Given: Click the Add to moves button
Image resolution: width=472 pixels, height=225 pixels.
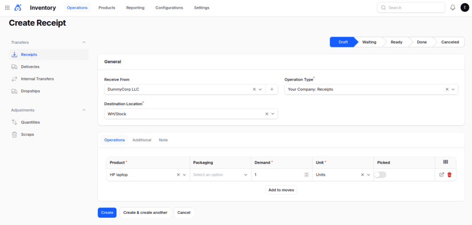Looking at the screenshot, I should coord(281,190).
